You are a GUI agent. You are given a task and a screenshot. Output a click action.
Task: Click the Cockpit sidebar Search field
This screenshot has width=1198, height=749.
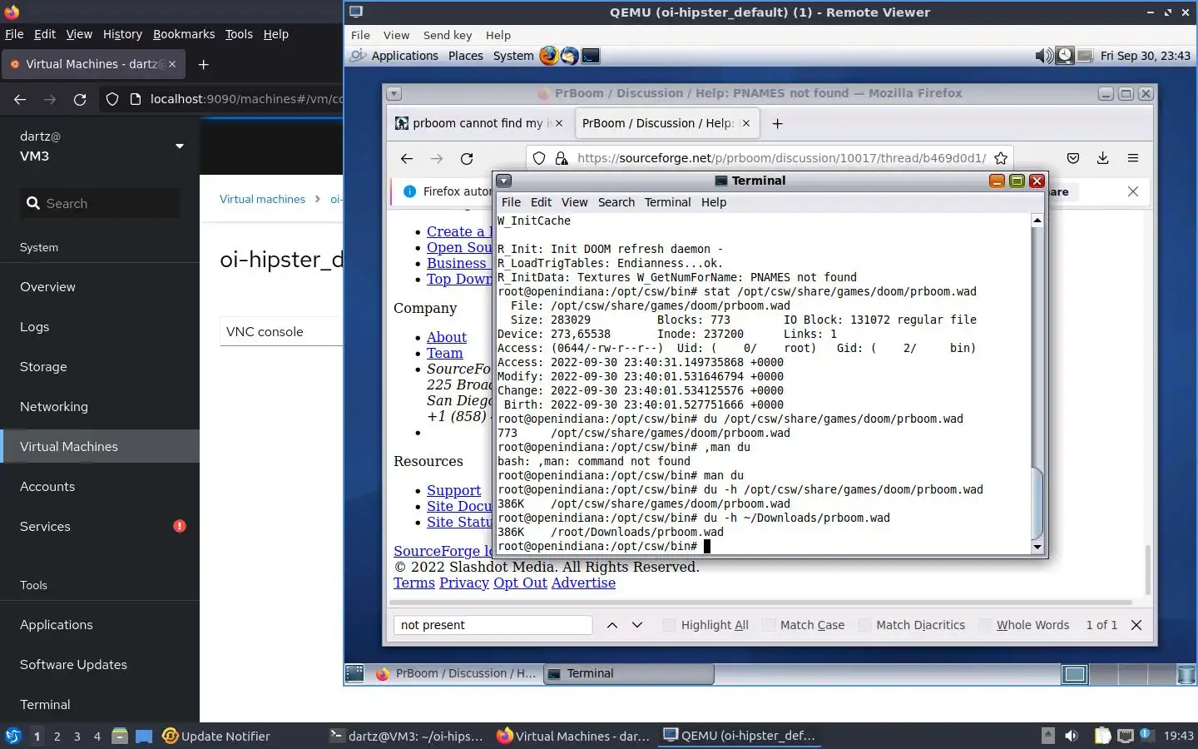point(100,203)
